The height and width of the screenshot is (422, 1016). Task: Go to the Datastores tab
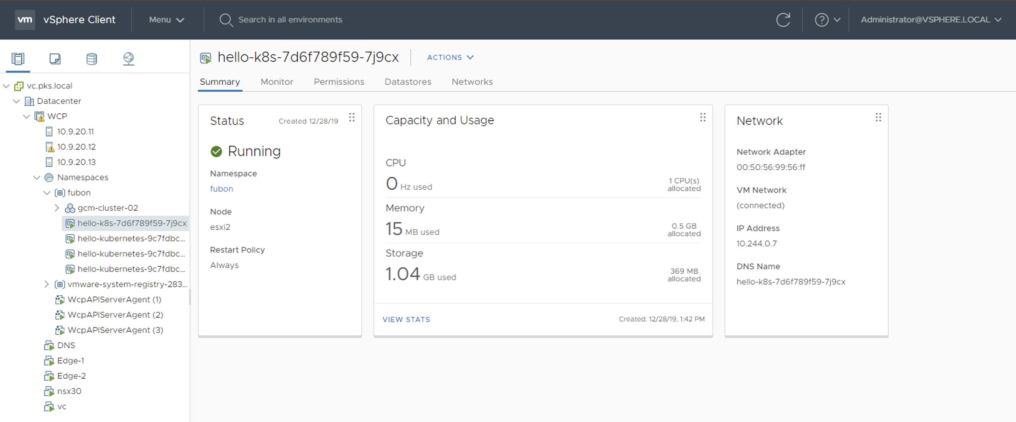tap(408, 82)
